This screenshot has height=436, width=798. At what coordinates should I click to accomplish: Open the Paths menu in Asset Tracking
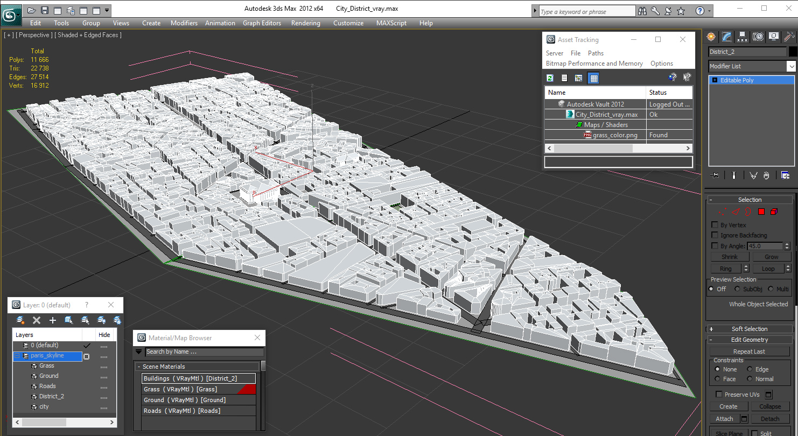click(x=596, y=53)
